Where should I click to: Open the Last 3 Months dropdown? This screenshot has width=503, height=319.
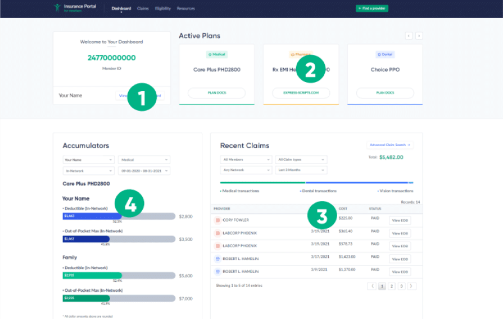[x=301, y=170]
